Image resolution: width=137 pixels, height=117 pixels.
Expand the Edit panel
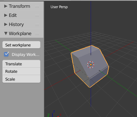pos(6,15)
